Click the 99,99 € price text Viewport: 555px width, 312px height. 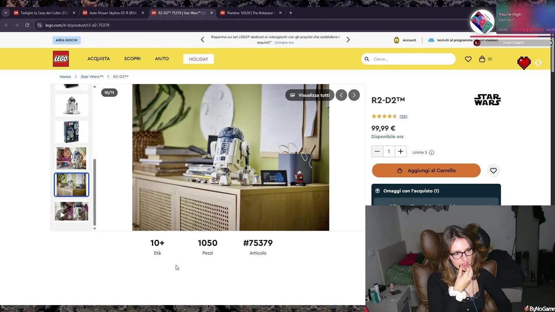point(383,128)
